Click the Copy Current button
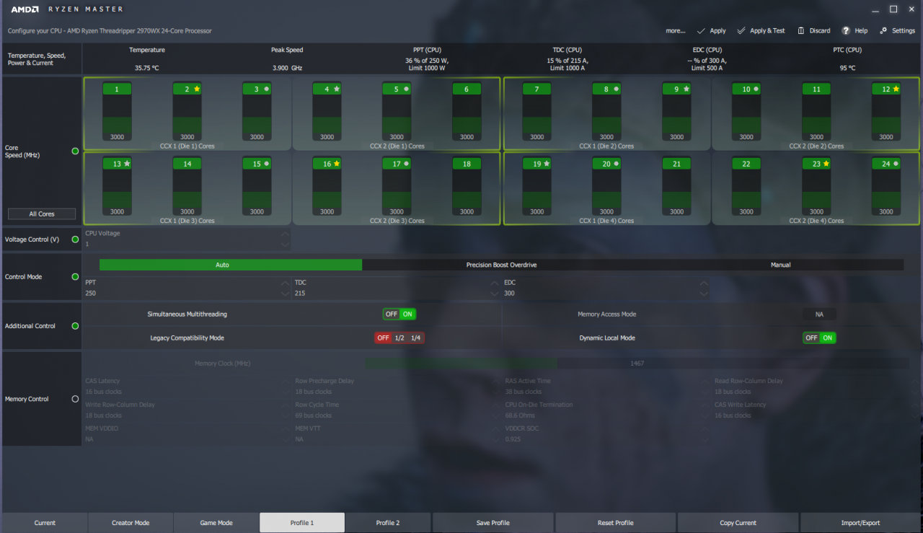This screenshot has height=533, width=923. click(x=738, y=523)
